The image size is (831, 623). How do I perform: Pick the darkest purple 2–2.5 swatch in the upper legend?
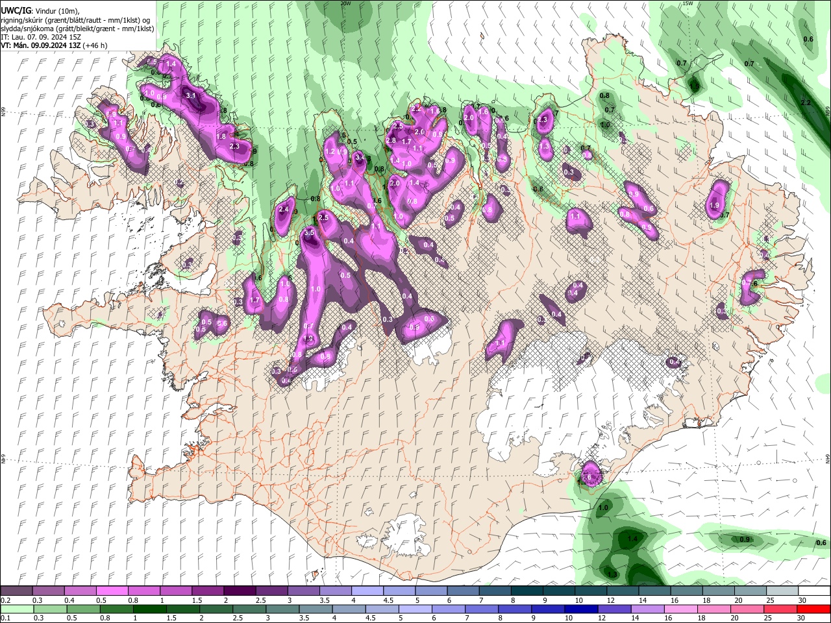tap(240, 591)
